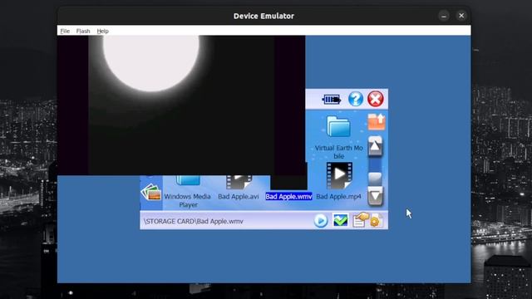532x299 pixels.
Task: Click the scroll down arrow button
Action: coord(375,196)
